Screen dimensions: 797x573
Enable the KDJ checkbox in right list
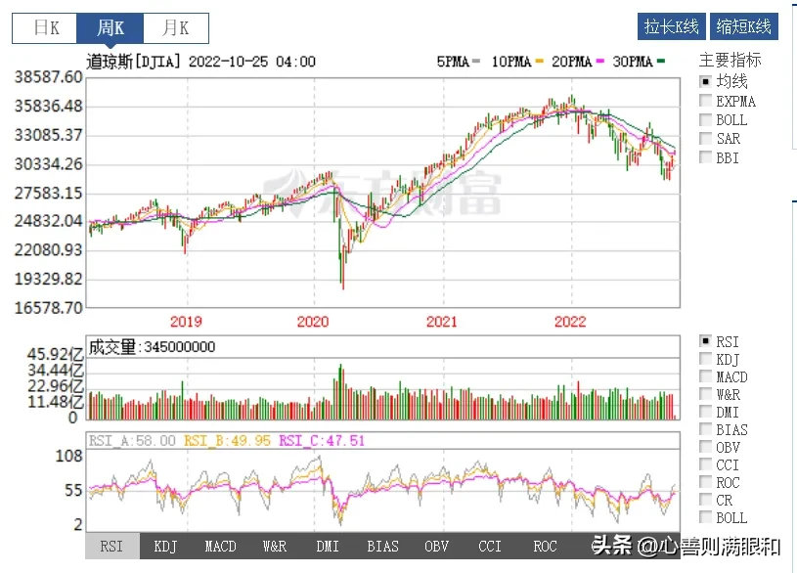(x=705, y=359)
